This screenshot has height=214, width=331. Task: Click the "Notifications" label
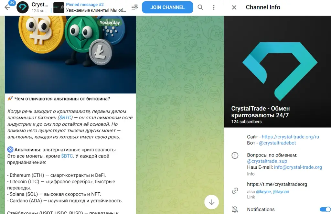coord(261,209)
